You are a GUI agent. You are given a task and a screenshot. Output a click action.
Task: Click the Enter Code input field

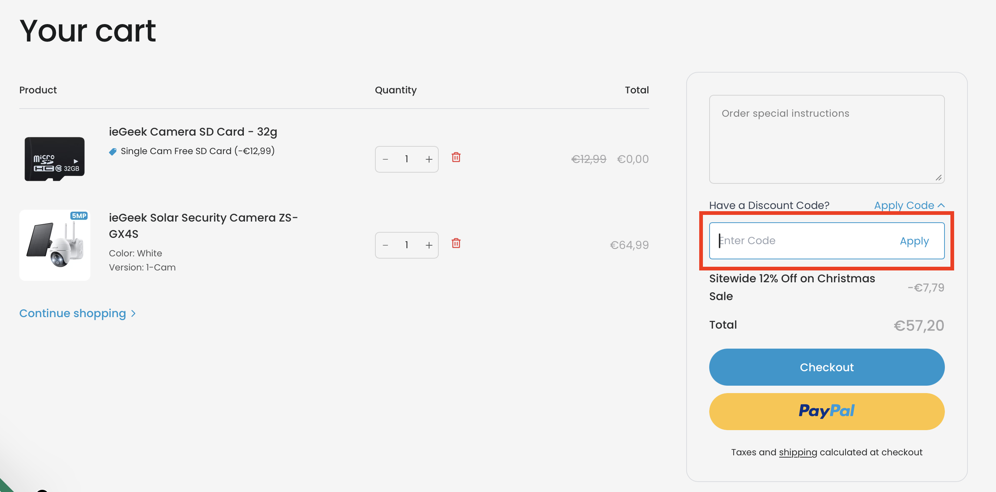pos(800,240)
